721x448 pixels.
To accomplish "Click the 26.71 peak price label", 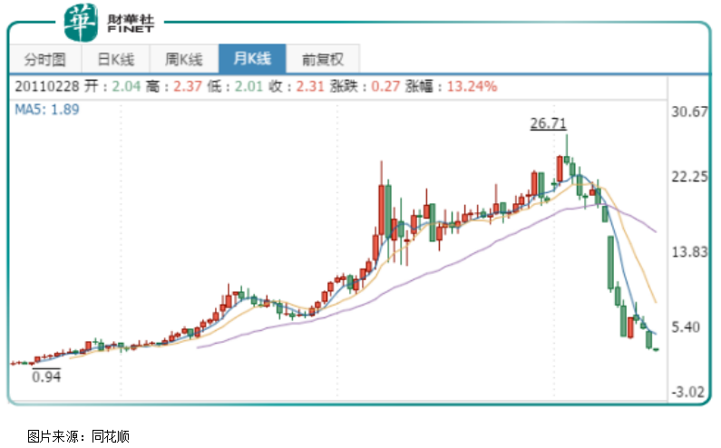I will (549, 122).
